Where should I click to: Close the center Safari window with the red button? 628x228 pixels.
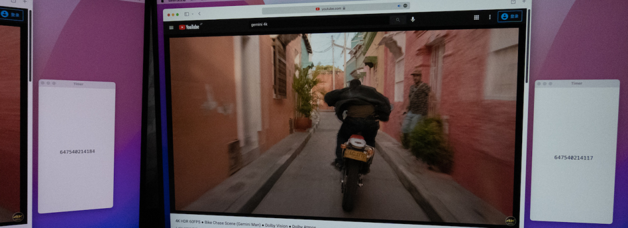click(169, 15)
